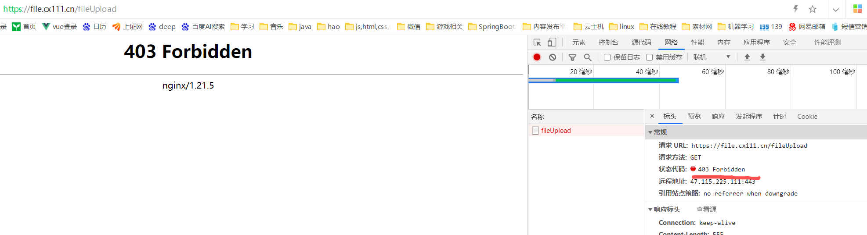Enable the 禁用缓存 checkbox
This screenshot has height=235, width=867.
tap(649, 57)
